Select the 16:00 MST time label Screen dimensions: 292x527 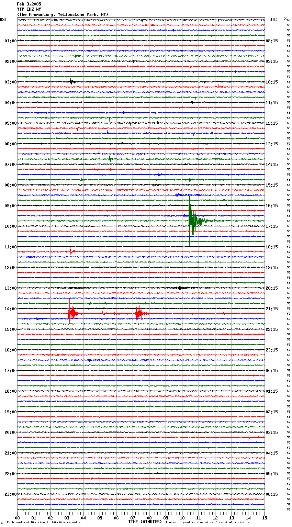[x=11, y=350]
